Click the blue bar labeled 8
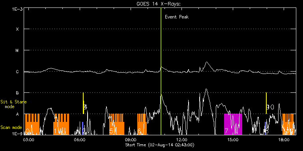 (x=265, y=128)
